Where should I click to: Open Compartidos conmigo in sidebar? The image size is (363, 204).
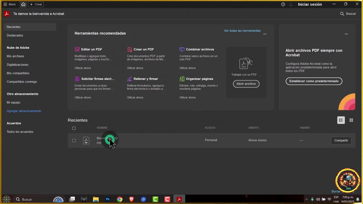(22, 82)
